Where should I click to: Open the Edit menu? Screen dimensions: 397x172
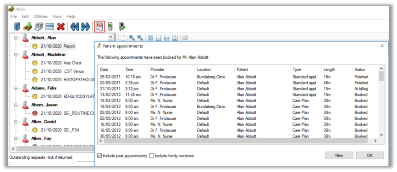coord(25,16)
